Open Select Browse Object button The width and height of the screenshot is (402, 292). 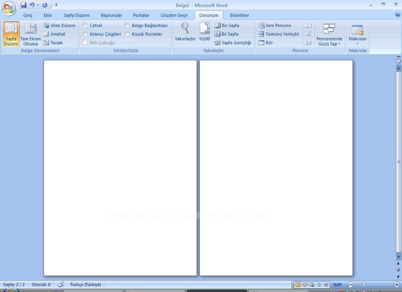tap(398, 270)
